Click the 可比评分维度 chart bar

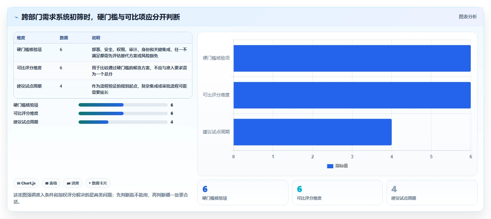[352, 95]
